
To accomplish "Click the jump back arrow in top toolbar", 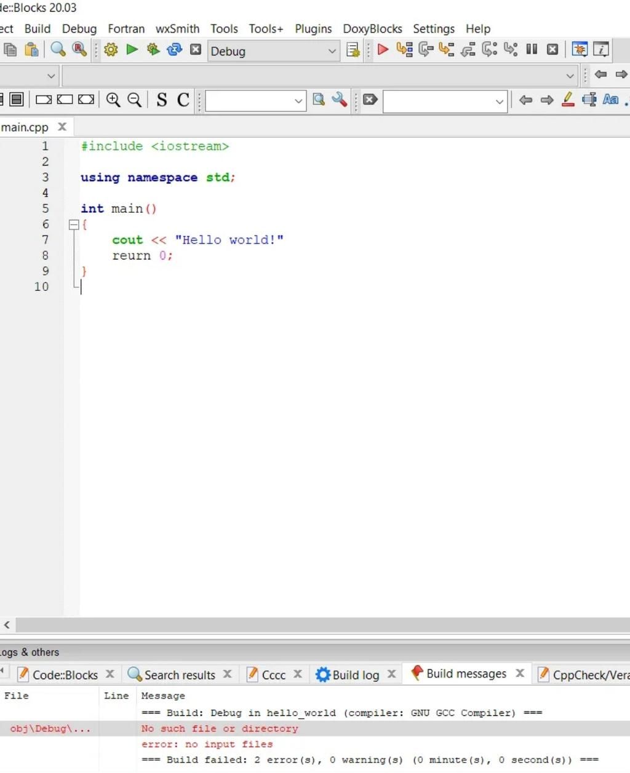I will point(600,74).
